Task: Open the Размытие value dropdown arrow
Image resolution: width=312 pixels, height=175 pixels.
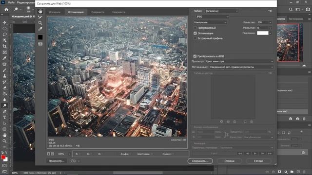Action: point(270,28)
